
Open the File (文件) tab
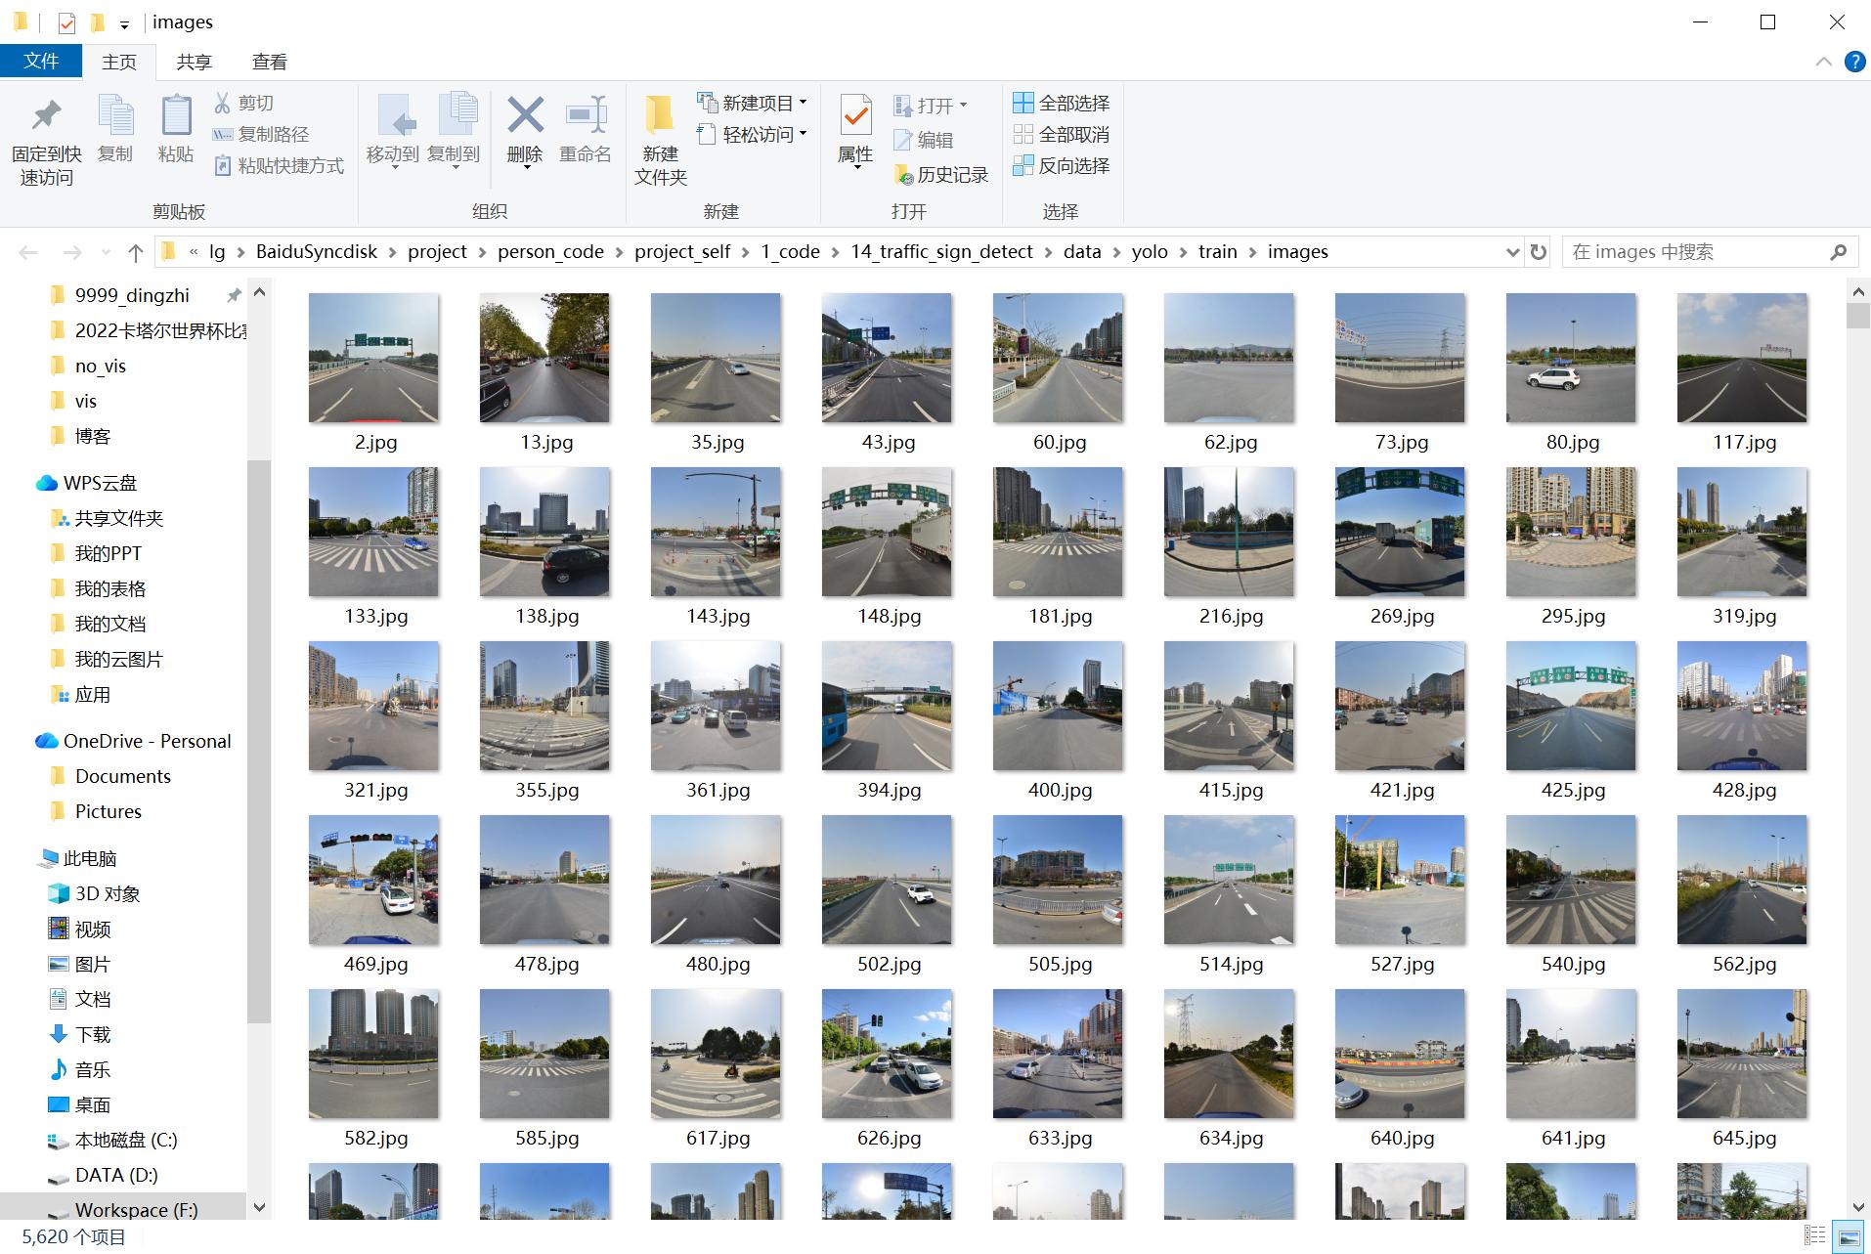[41, 61]
